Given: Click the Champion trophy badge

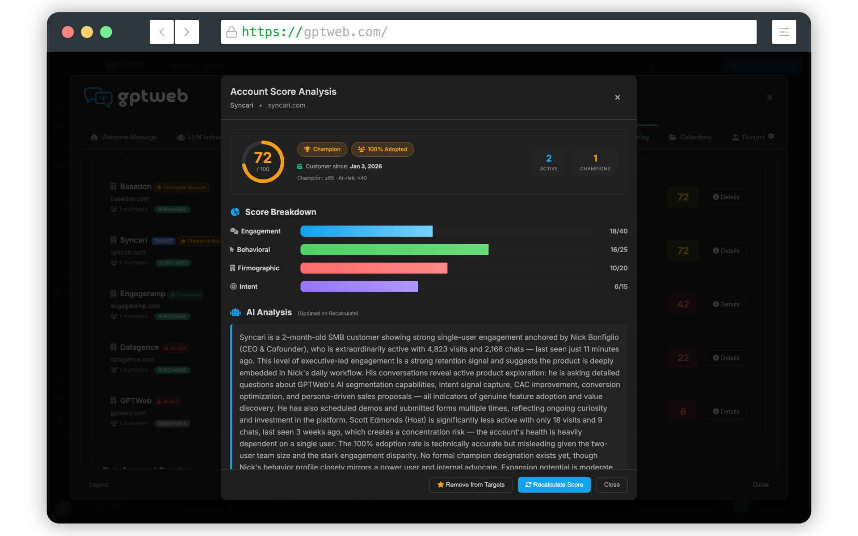Looking at the screenshot, I should point(322,149).
